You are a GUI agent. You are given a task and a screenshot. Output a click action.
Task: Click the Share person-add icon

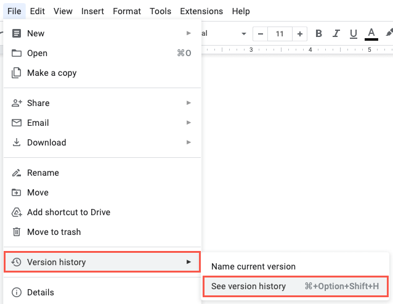click(17, 103)
